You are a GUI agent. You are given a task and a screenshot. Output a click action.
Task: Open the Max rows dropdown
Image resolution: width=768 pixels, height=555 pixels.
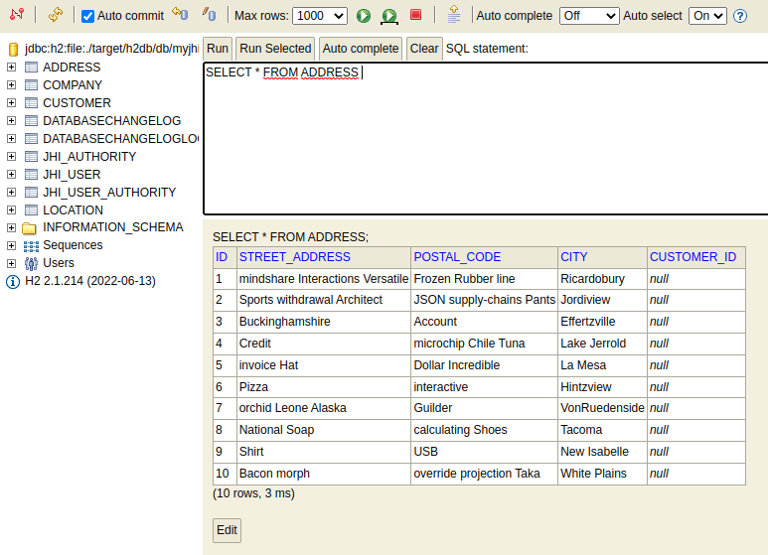point(320,16)
